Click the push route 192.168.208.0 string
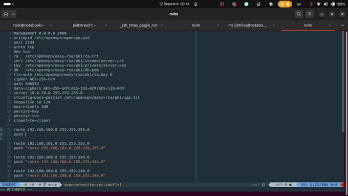The height and width of the screenshot is (196, 348). coord(66,176)
